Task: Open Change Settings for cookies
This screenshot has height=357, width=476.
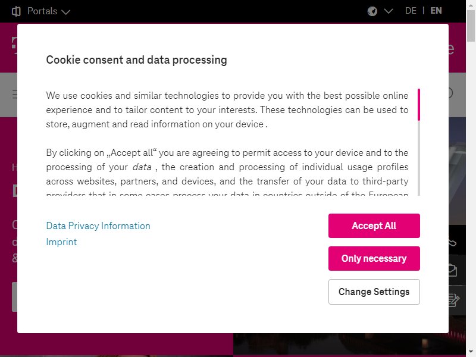Action: [x=374, y=292]
